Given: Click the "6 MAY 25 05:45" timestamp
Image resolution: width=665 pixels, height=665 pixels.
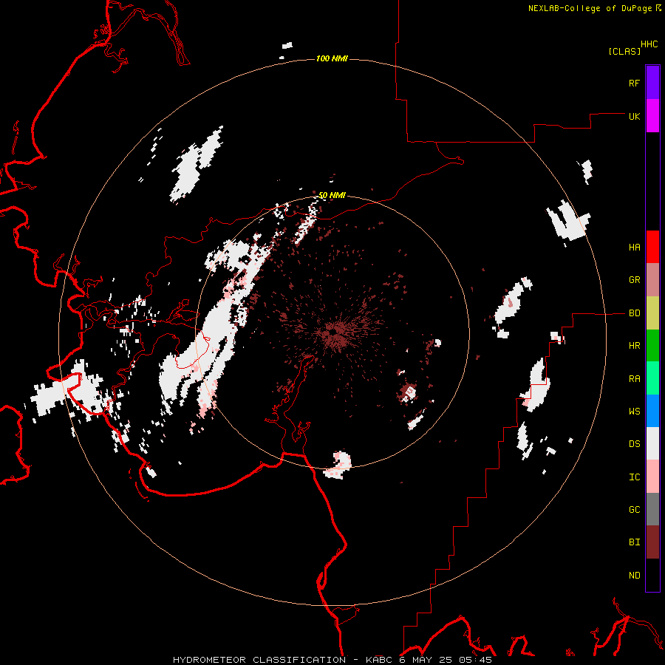Looking at the screenshot, I should (x=446, y=660).
